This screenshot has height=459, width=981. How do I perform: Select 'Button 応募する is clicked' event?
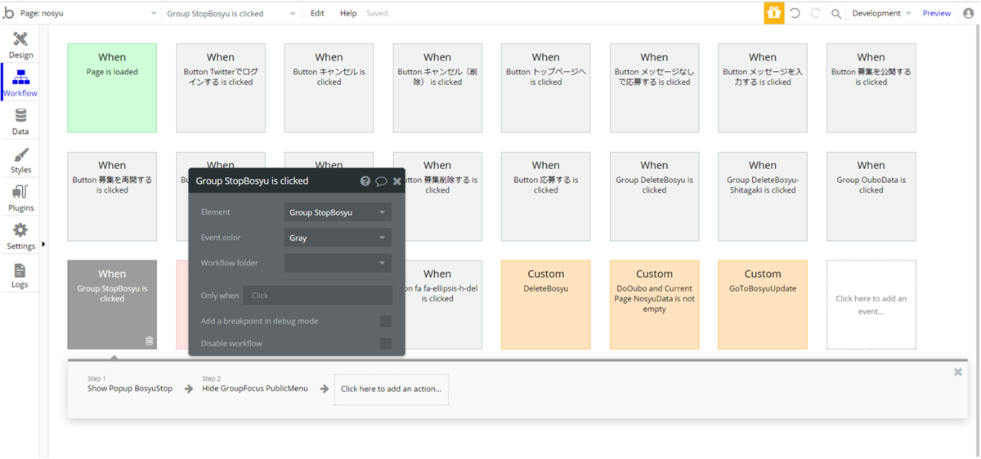(x=545, y=196)
